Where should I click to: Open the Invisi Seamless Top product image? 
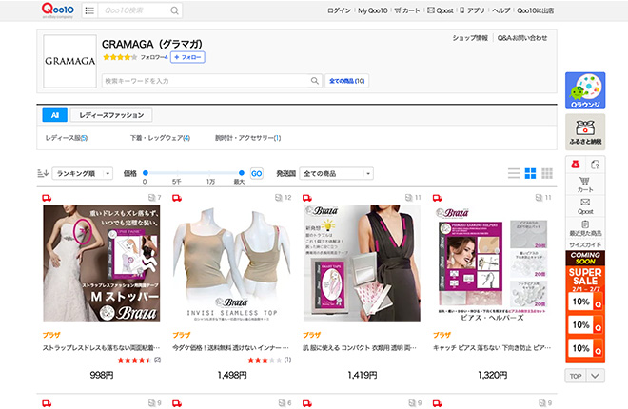point(232,263)
